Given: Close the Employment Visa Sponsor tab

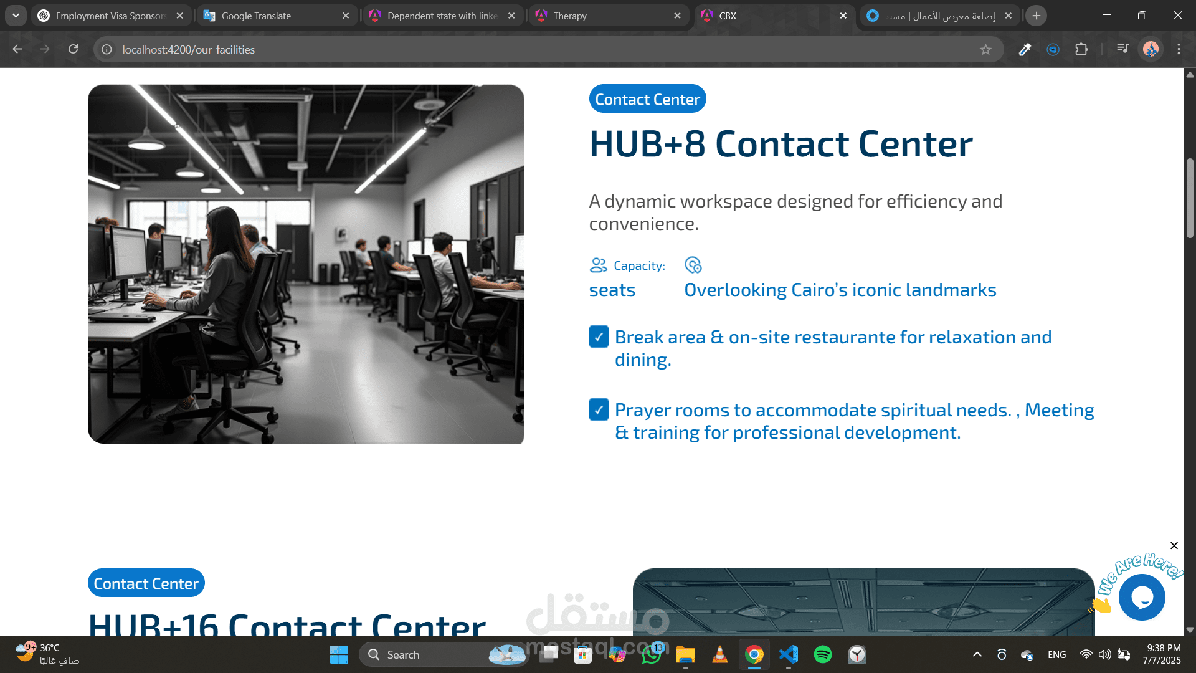Looking at the screenshot, I should pyautogui.click(x=180, y=16).
